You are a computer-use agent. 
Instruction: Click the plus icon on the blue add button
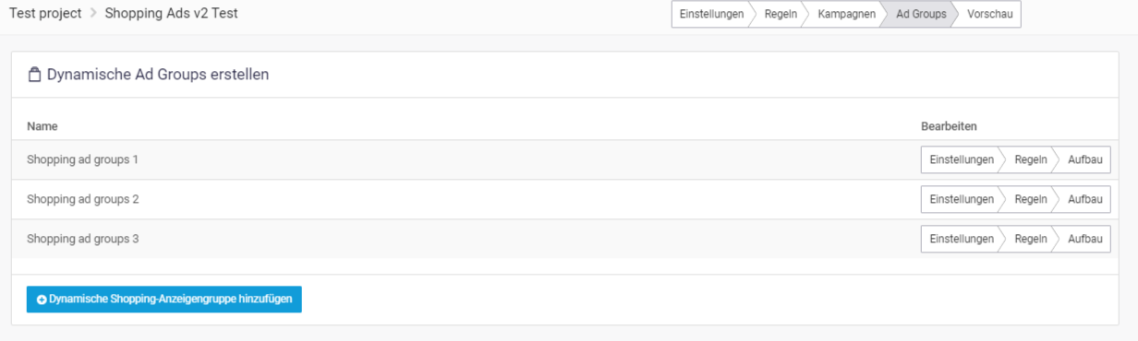(42, 300)
